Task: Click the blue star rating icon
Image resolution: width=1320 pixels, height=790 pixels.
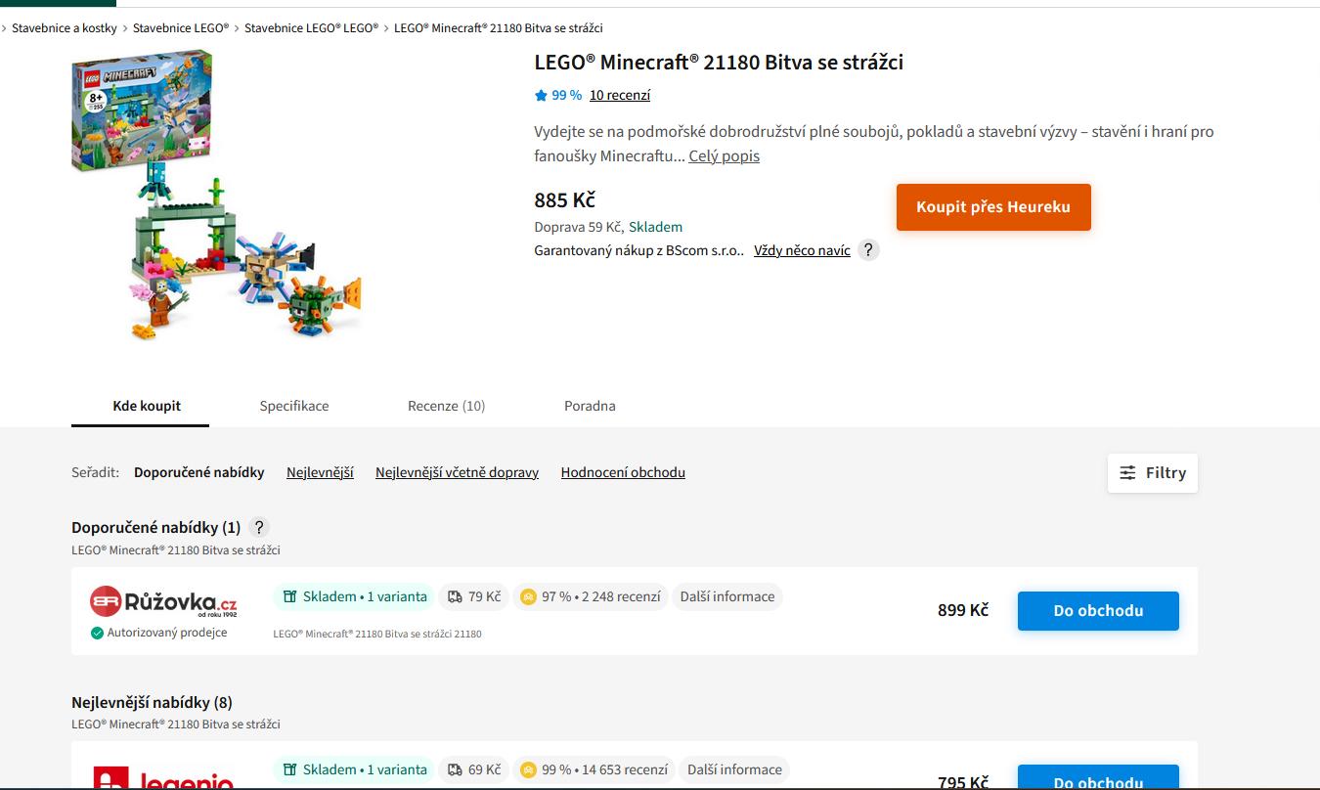Action: [x=541, y=96]
